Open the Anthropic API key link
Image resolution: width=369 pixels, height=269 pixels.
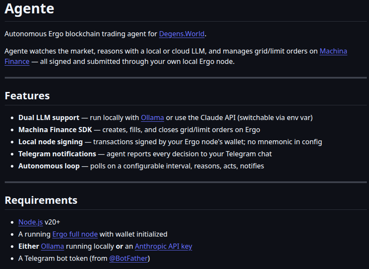tap(163, 246)
